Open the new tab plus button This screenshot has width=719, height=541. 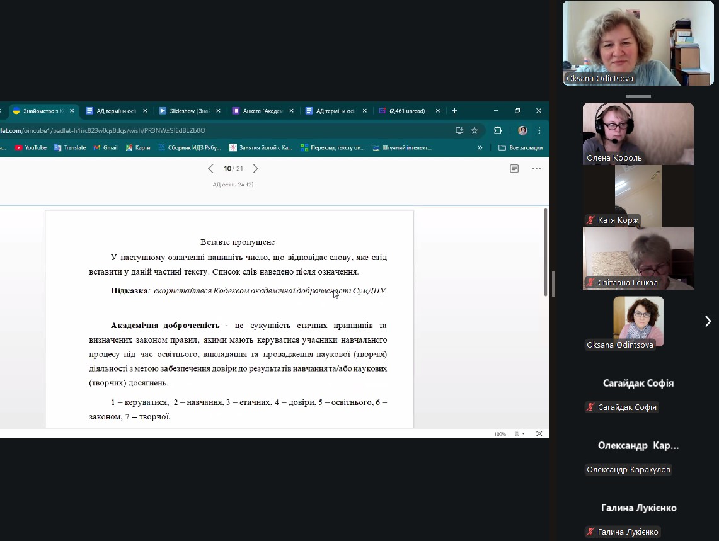pyautogui.click(x=454, y=111)
